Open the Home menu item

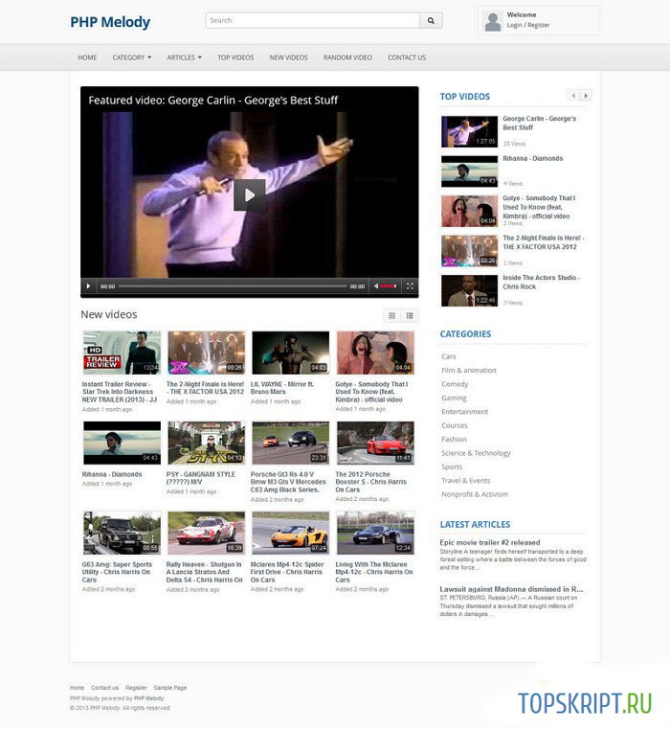(x=87, y=57)
